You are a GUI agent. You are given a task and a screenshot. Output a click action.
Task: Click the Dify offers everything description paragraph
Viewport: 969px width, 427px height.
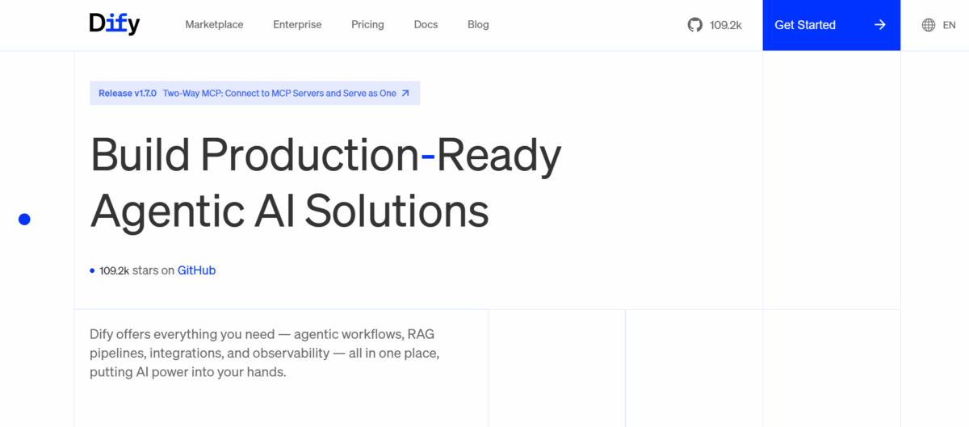(265, 354)
